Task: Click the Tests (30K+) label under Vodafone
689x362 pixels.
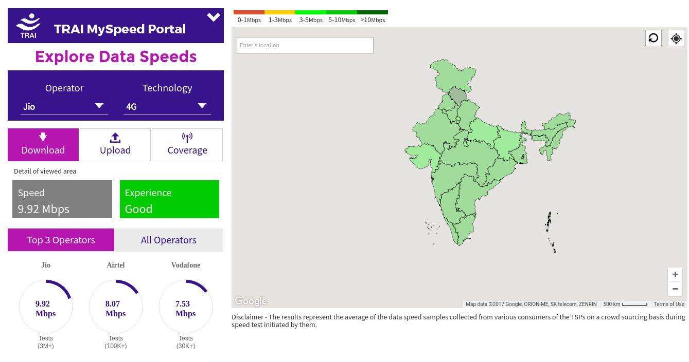Action: pos(186,342)
